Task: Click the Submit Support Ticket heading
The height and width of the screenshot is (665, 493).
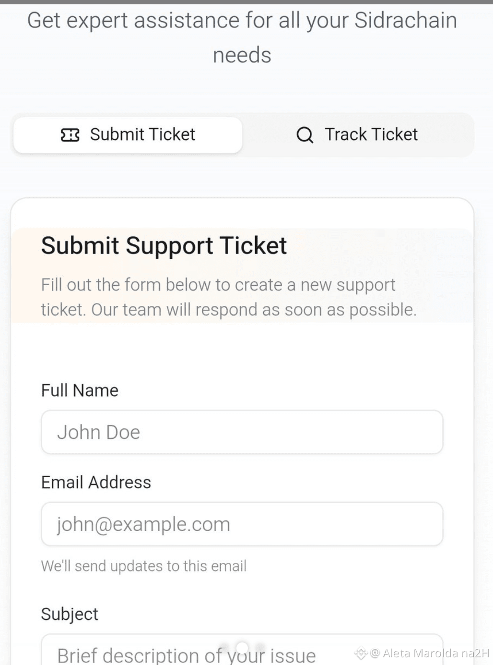Action: [x=164, y=245]
